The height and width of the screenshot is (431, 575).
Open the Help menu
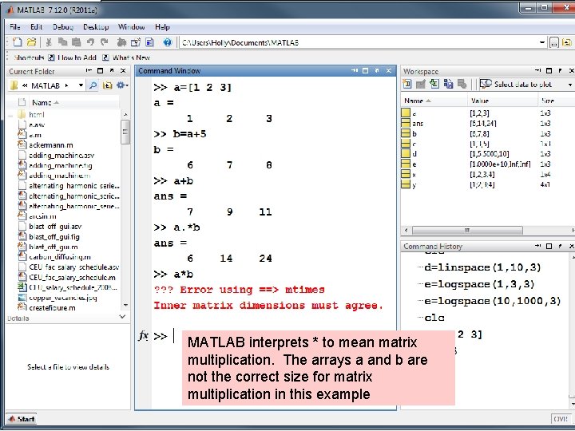click(162, 27)
